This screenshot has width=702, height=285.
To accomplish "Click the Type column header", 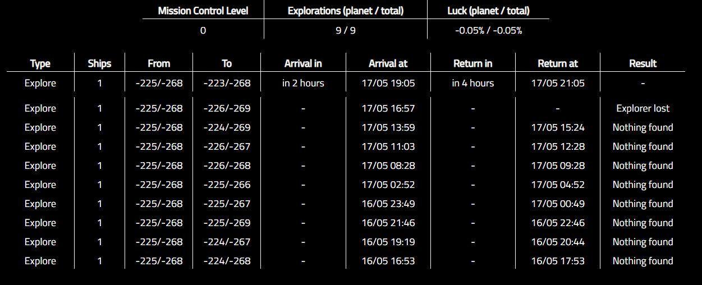I will coord(40,63).
